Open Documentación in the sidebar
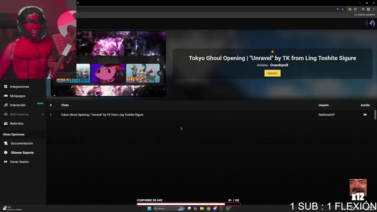The image size is (377, 212). [x=22, y=143]
